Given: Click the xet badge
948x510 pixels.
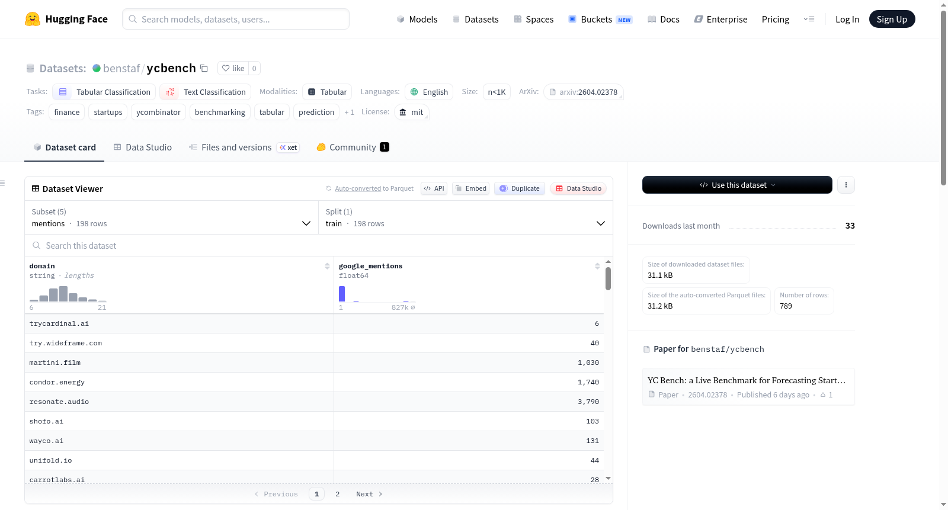Looking at the screenshot, I should click(x=289, y=147).
